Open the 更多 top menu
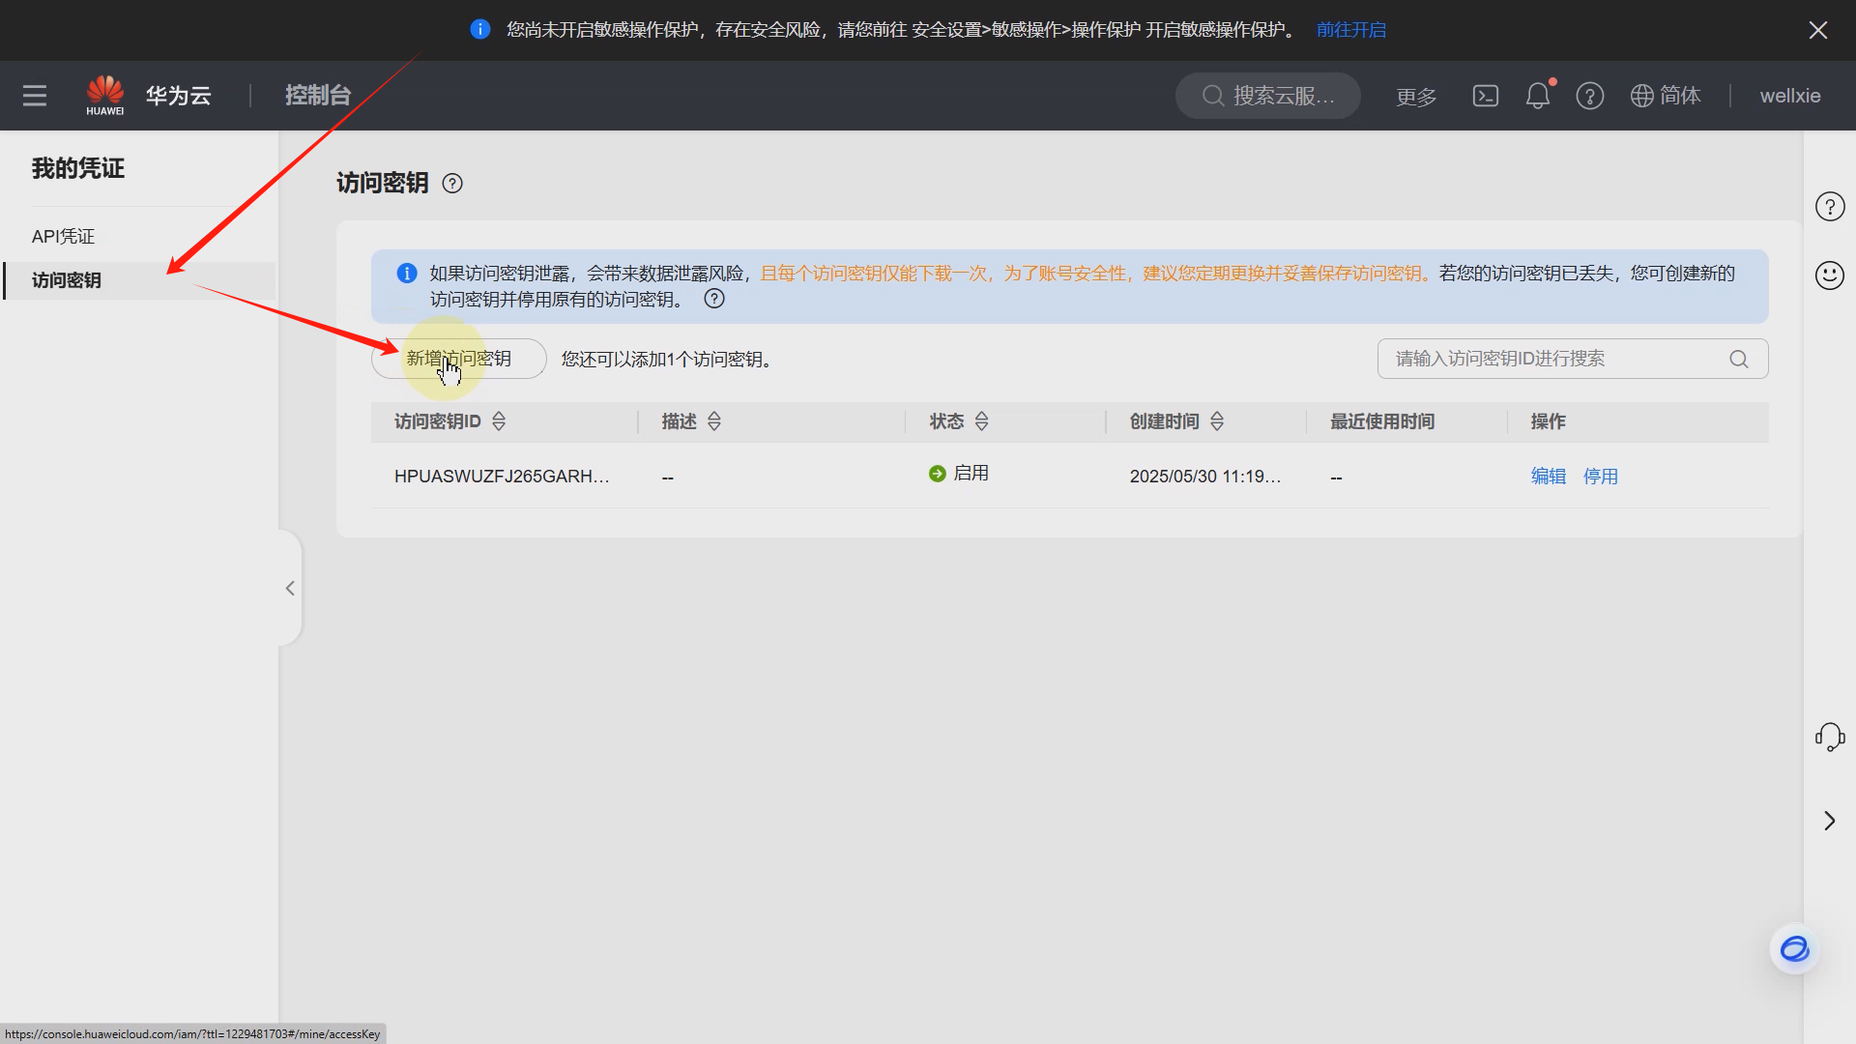Image resolution: width=1856 pixels, height=1044 pixels. pos(1416,97)
